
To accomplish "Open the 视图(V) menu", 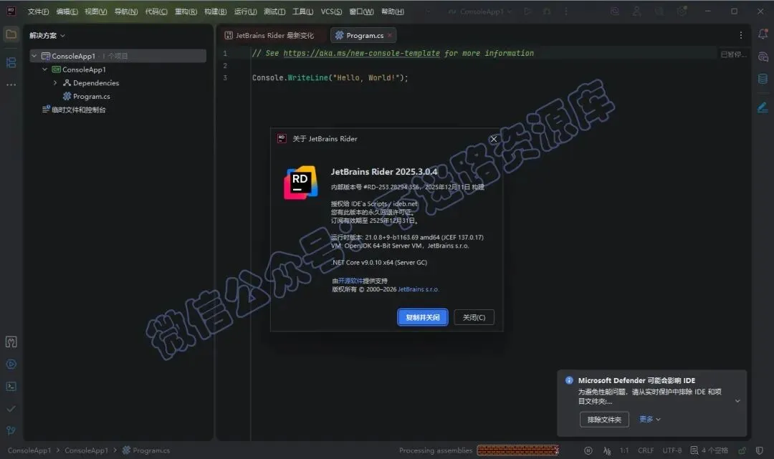I will point(96,11).
